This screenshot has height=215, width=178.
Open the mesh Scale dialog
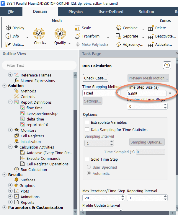click(x=84, y=28)
